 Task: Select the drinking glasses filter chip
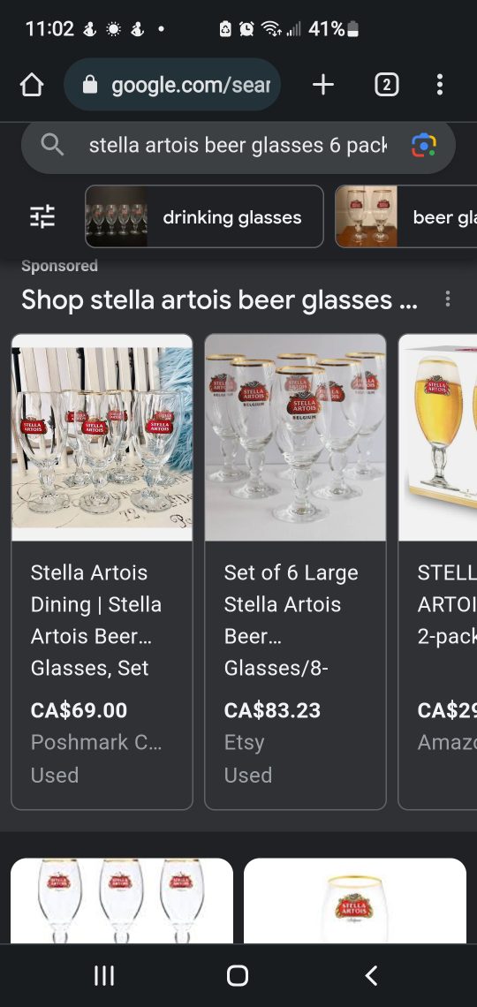coord(204,216)
